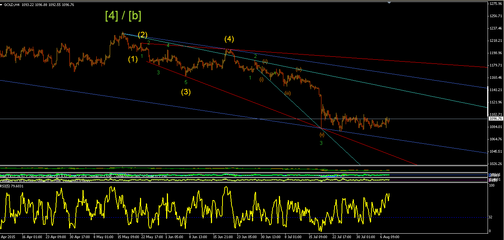Click the 1064.76 price scale label

[x=495, y=139]
